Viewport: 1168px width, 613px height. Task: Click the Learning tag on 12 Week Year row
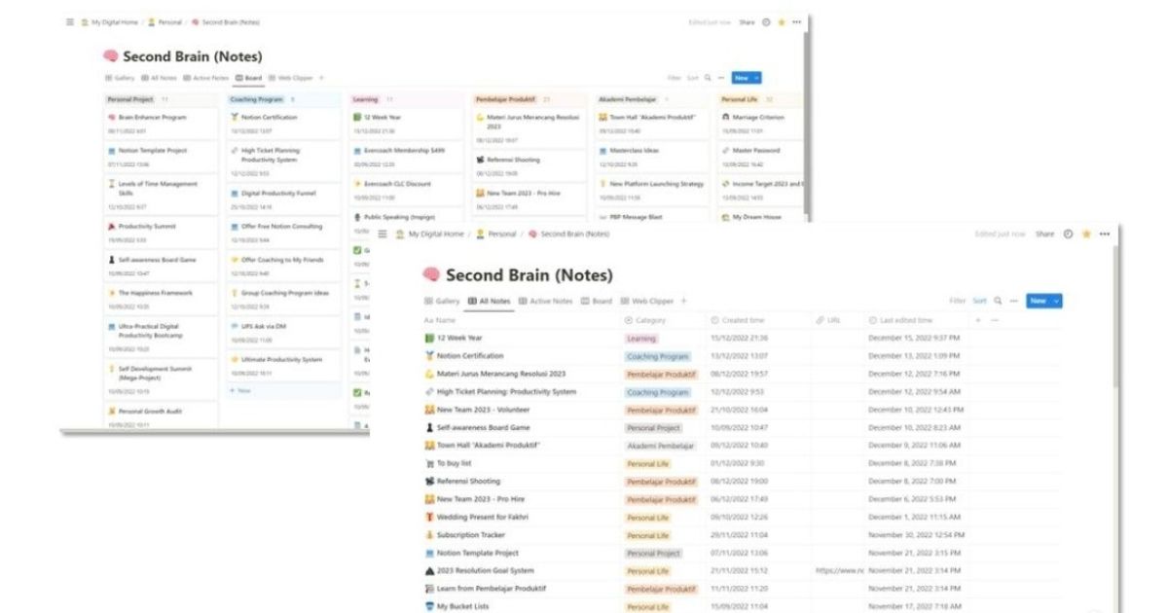[x=641, y=339]
